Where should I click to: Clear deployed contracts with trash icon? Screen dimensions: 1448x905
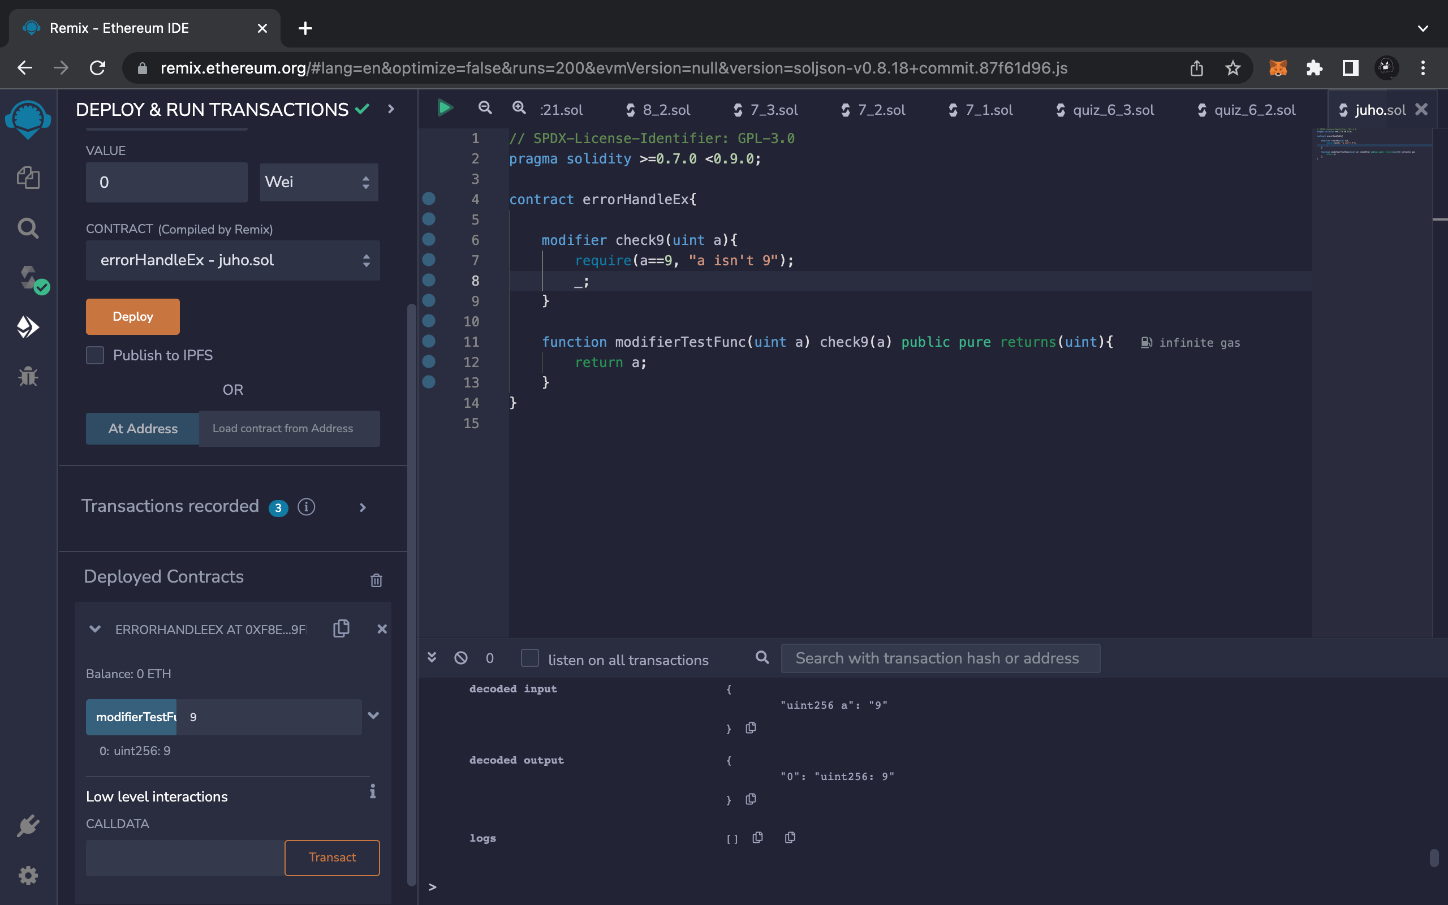tap(376, 579)
